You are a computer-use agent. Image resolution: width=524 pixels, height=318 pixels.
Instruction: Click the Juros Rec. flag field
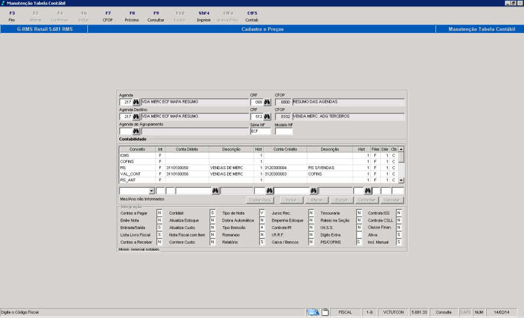click(x=311, y=213)
